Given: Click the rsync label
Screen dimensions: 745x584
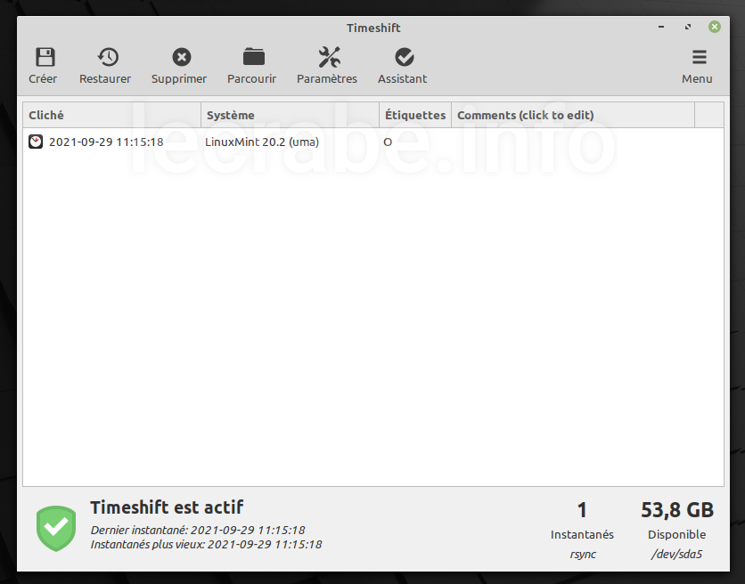Looking at the screenshot, I should [583, 554].
